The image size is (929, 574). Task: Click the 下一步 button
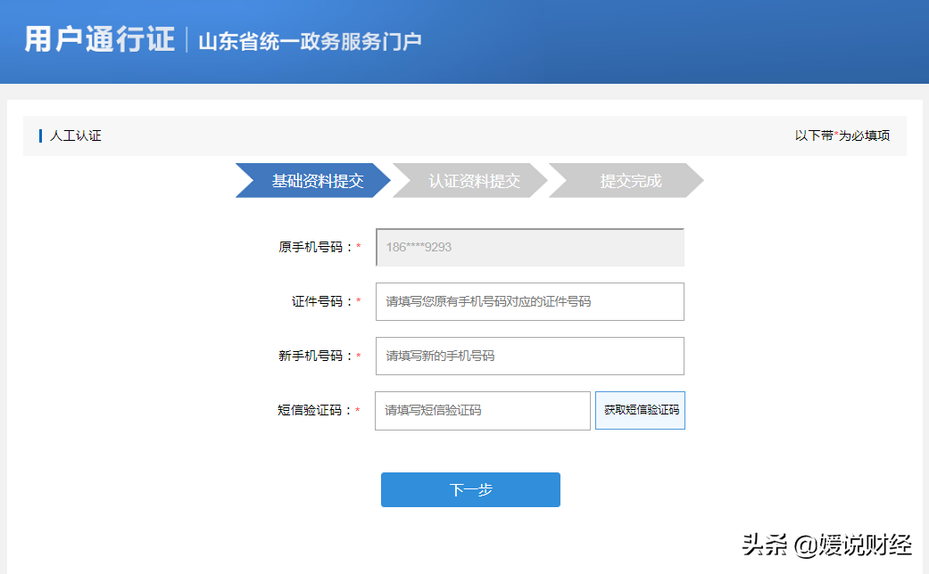[470, 489]
